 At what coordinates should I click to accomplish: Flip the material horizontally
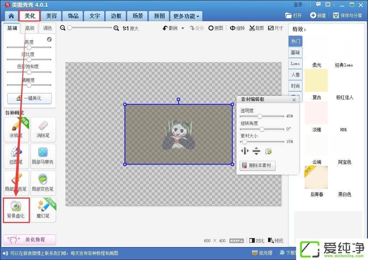coord(245,151)
